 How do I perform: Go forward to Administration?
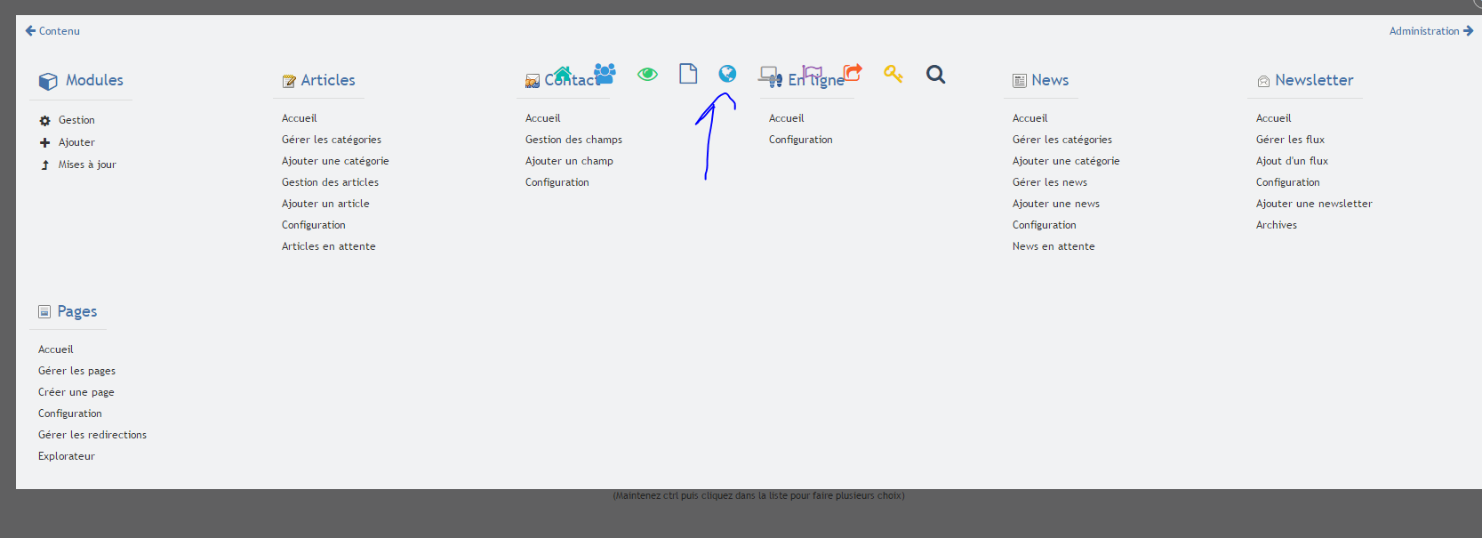click(1431, 30)
